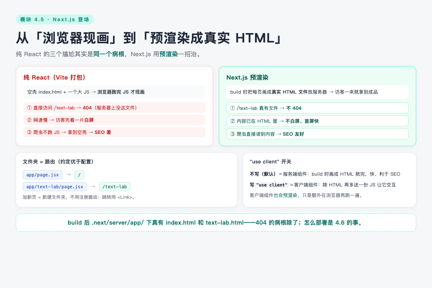Click the highlighted word 预渲染 in subtitle
Viewport: 432px width, 288px height.
click(x=169, y=54)
